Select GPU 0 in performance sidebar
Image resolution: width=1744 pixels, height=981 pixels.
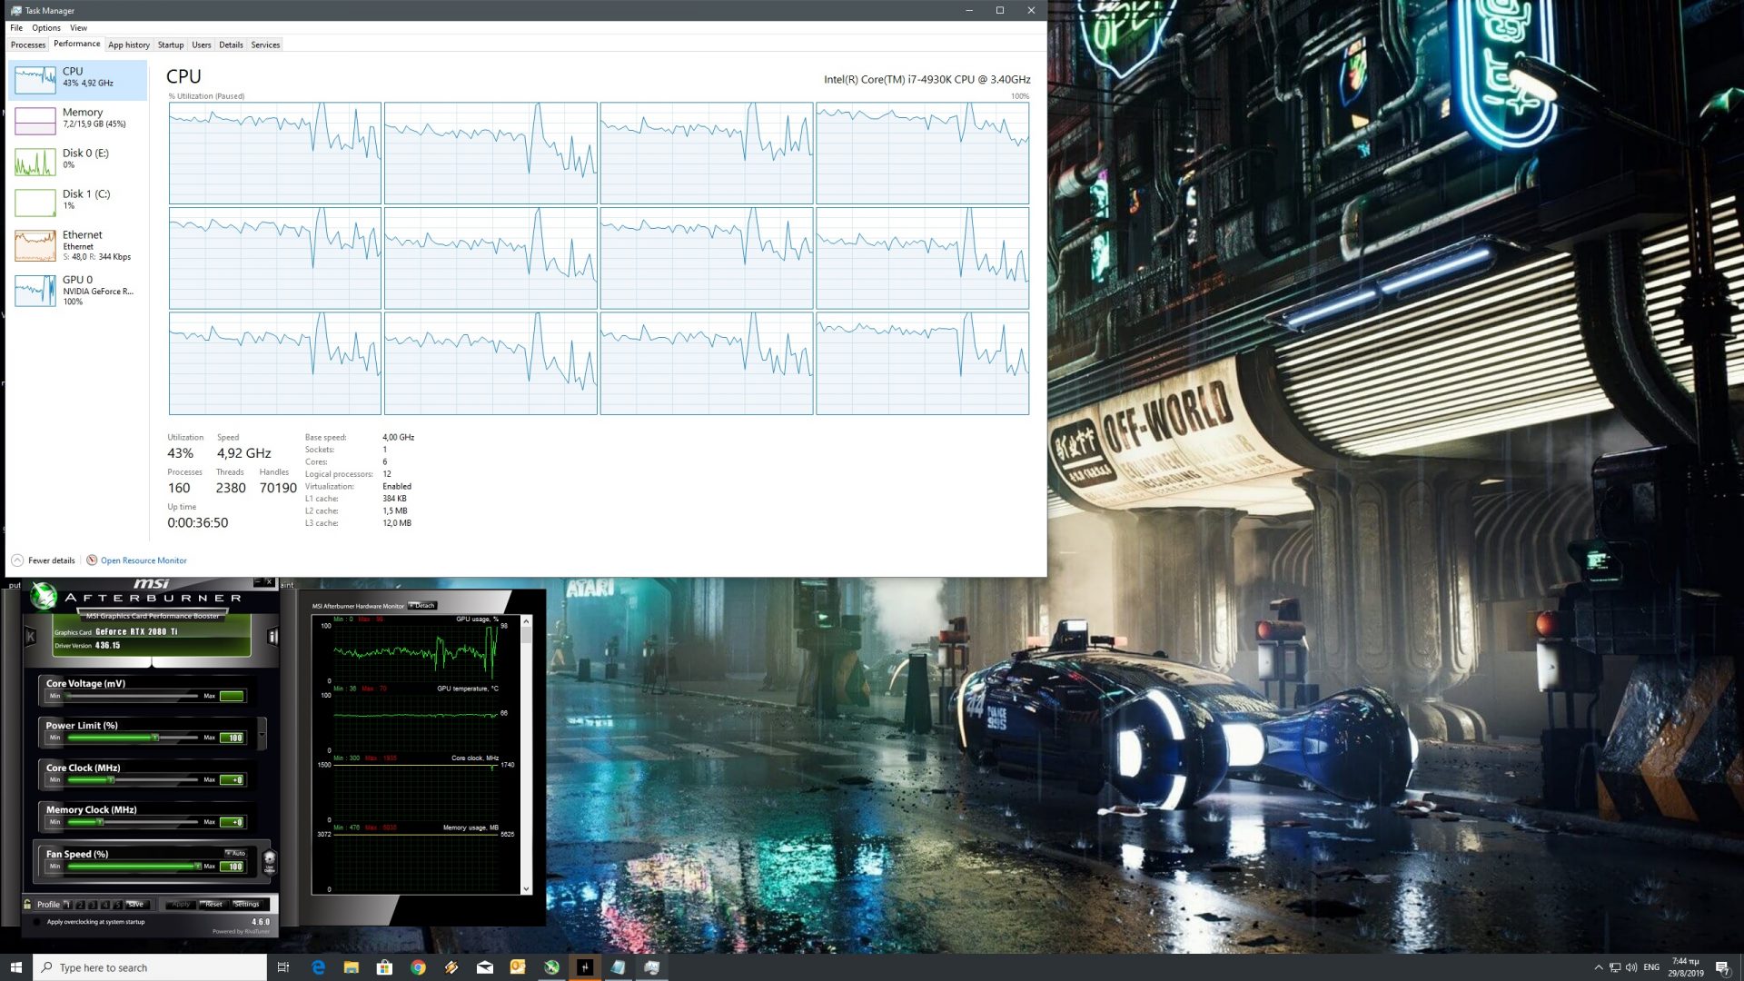pyautogui.click(x=77, y=291)
